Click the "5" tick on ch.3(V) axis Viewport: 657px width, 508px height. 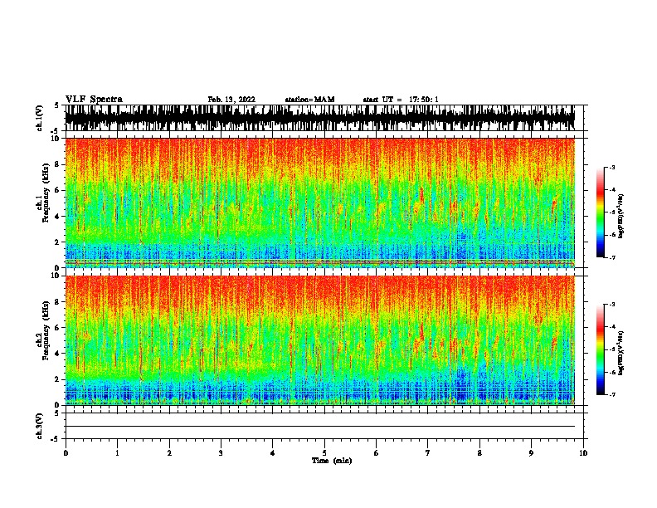point(56,413)
